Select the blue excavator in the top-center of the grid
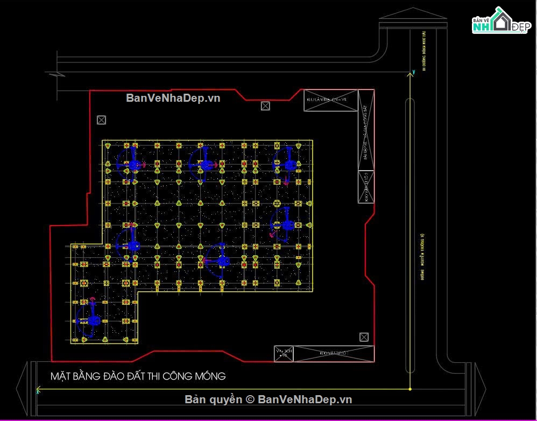Image resolution: width=537 pixels, height=421 pixels. coord(203,164)
